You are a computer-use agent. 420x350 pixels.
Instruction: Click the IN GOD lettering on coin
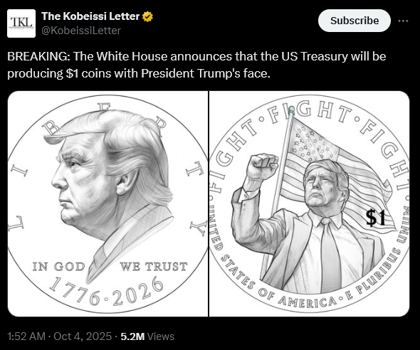[58, 267]
